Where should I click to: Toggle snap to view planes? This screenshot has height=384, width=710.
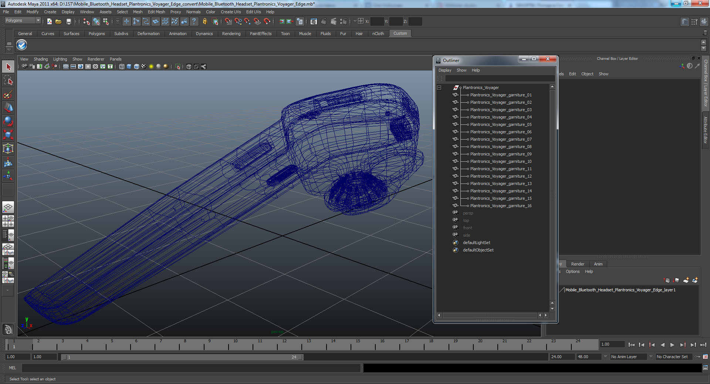(x=257, y=21)
